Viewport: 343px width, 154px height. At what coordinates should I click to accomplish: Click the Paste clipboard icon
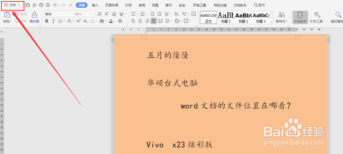point(8,14)
